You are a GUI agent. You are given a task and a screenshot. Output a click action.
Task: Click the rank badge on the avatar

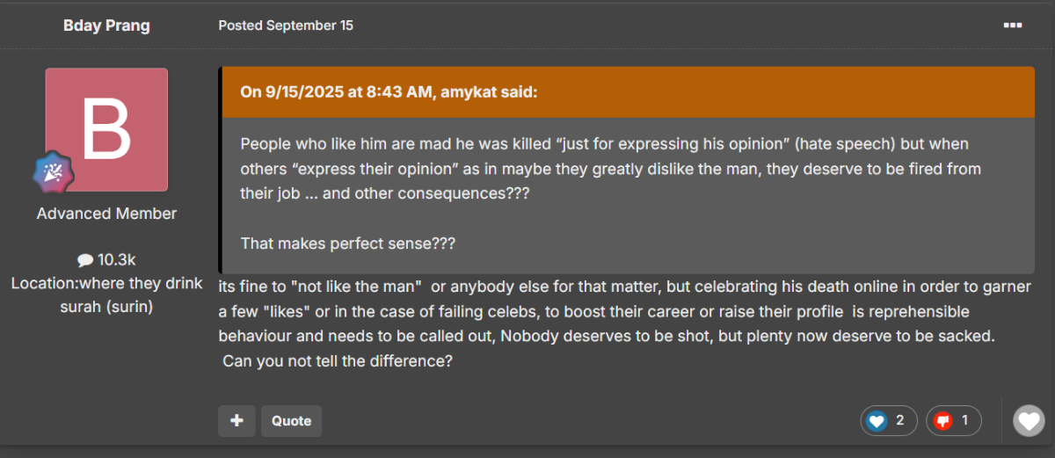(x=53, y=171)
